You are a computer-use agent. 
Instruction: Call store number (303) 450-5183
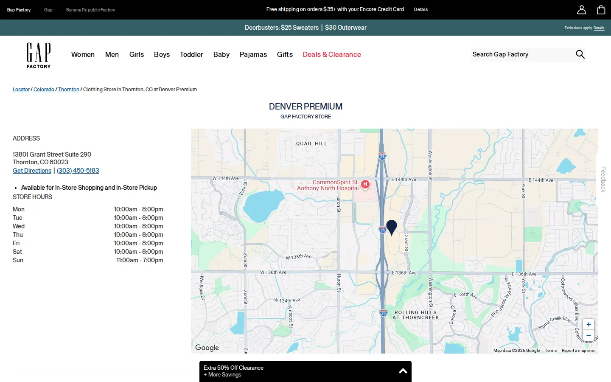78,171
